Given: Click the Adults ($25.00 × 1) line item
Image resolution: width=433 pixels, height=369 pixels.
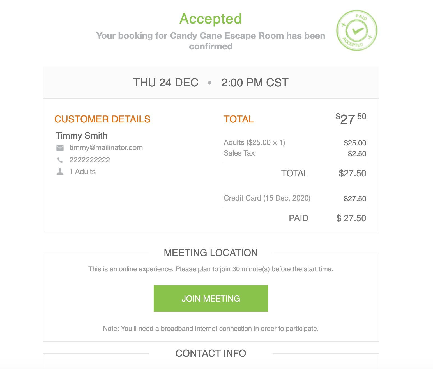Looking at the screenshot, I should [254, 143].
